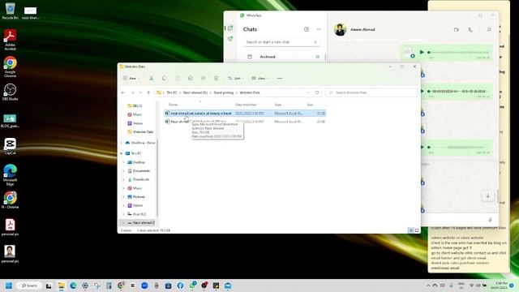The width and height of the screenshot is (519, 292).
Task: Open WhatsApp Chats more options menu
Action: pos(319,29)
